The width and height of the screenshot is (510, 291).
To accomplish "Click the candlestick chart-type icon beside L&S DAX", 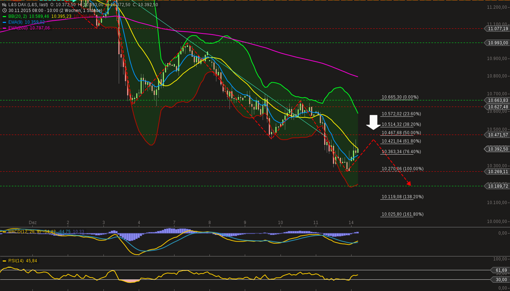I will [4, 5].
